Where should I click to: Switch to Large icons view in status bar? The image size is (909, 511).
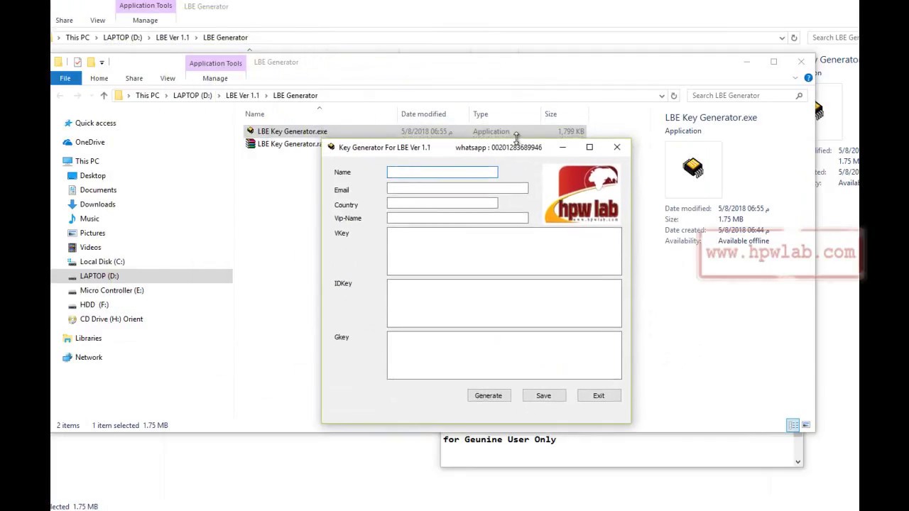click(806, 425)
